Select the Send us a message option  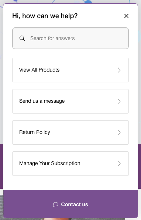(x=70, y=101)
